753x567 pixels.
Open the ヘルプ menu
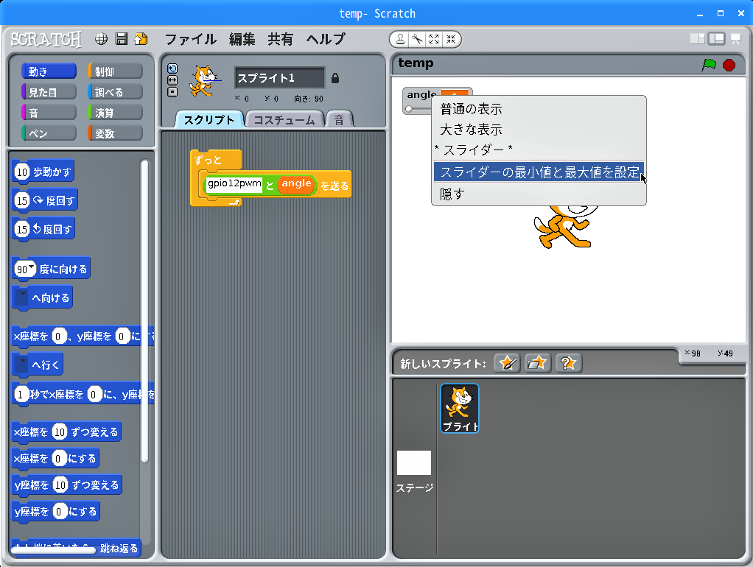tap(326, 39)
